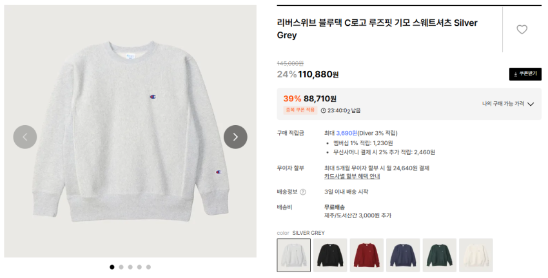Choose the cream sweatshirt color

[476, 255]
